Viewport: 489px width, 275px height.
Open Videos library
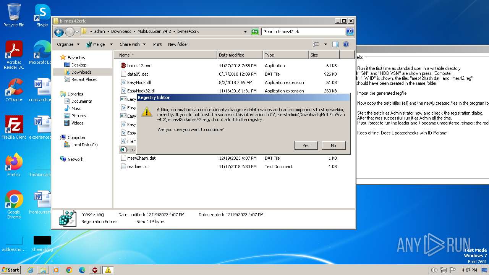[77, 123]
